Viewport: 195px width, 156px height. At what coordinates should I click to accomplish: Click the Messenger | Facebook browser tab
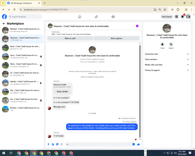(x=24, y=3)
